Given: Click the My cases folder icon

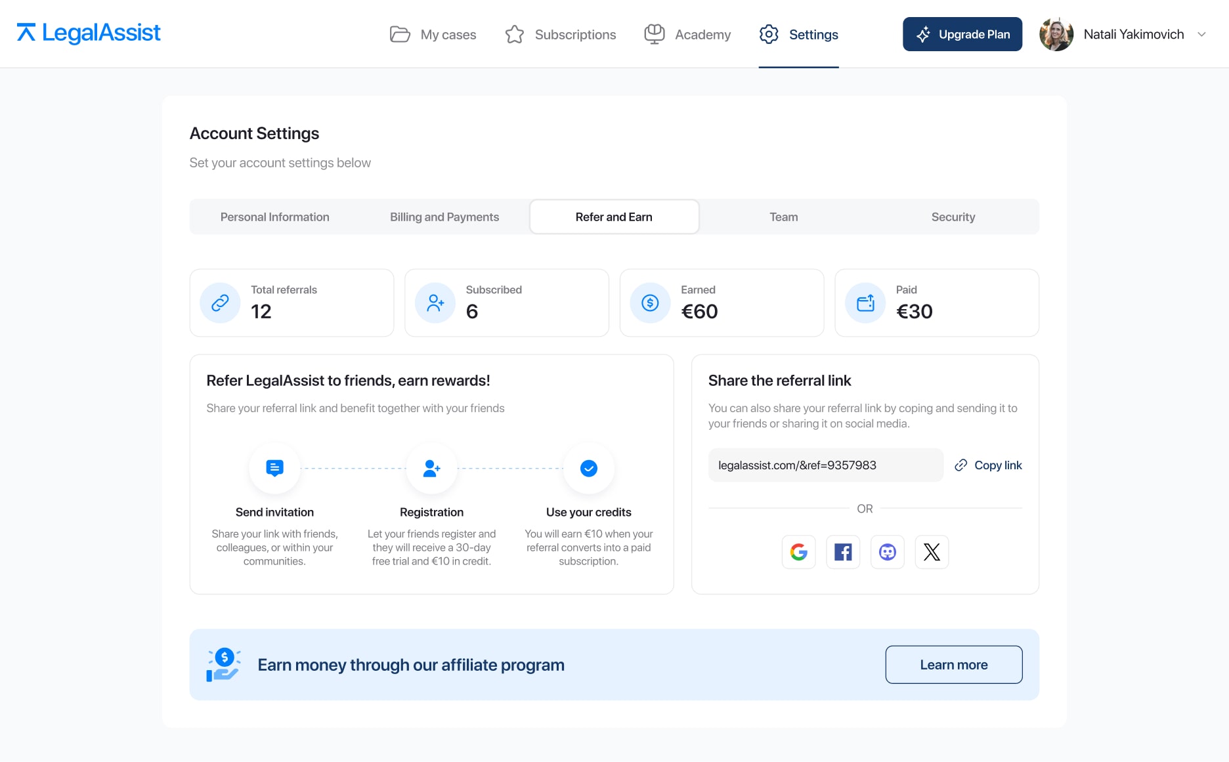Looking at the screenshot, I should coord(400,34).
